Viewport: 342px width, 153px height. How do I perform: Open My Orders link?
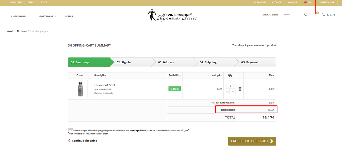point(277,2)
